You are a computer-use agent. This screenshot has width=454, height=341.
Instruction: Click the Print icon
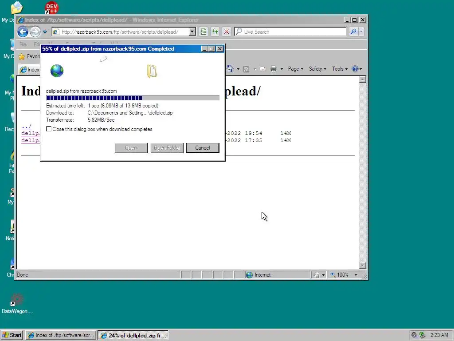(x=273, y=69)
